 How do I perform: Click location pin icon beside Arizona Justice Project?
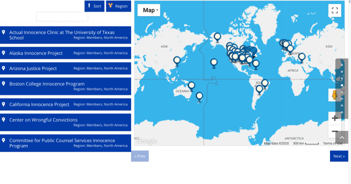(x=3, y=68)
